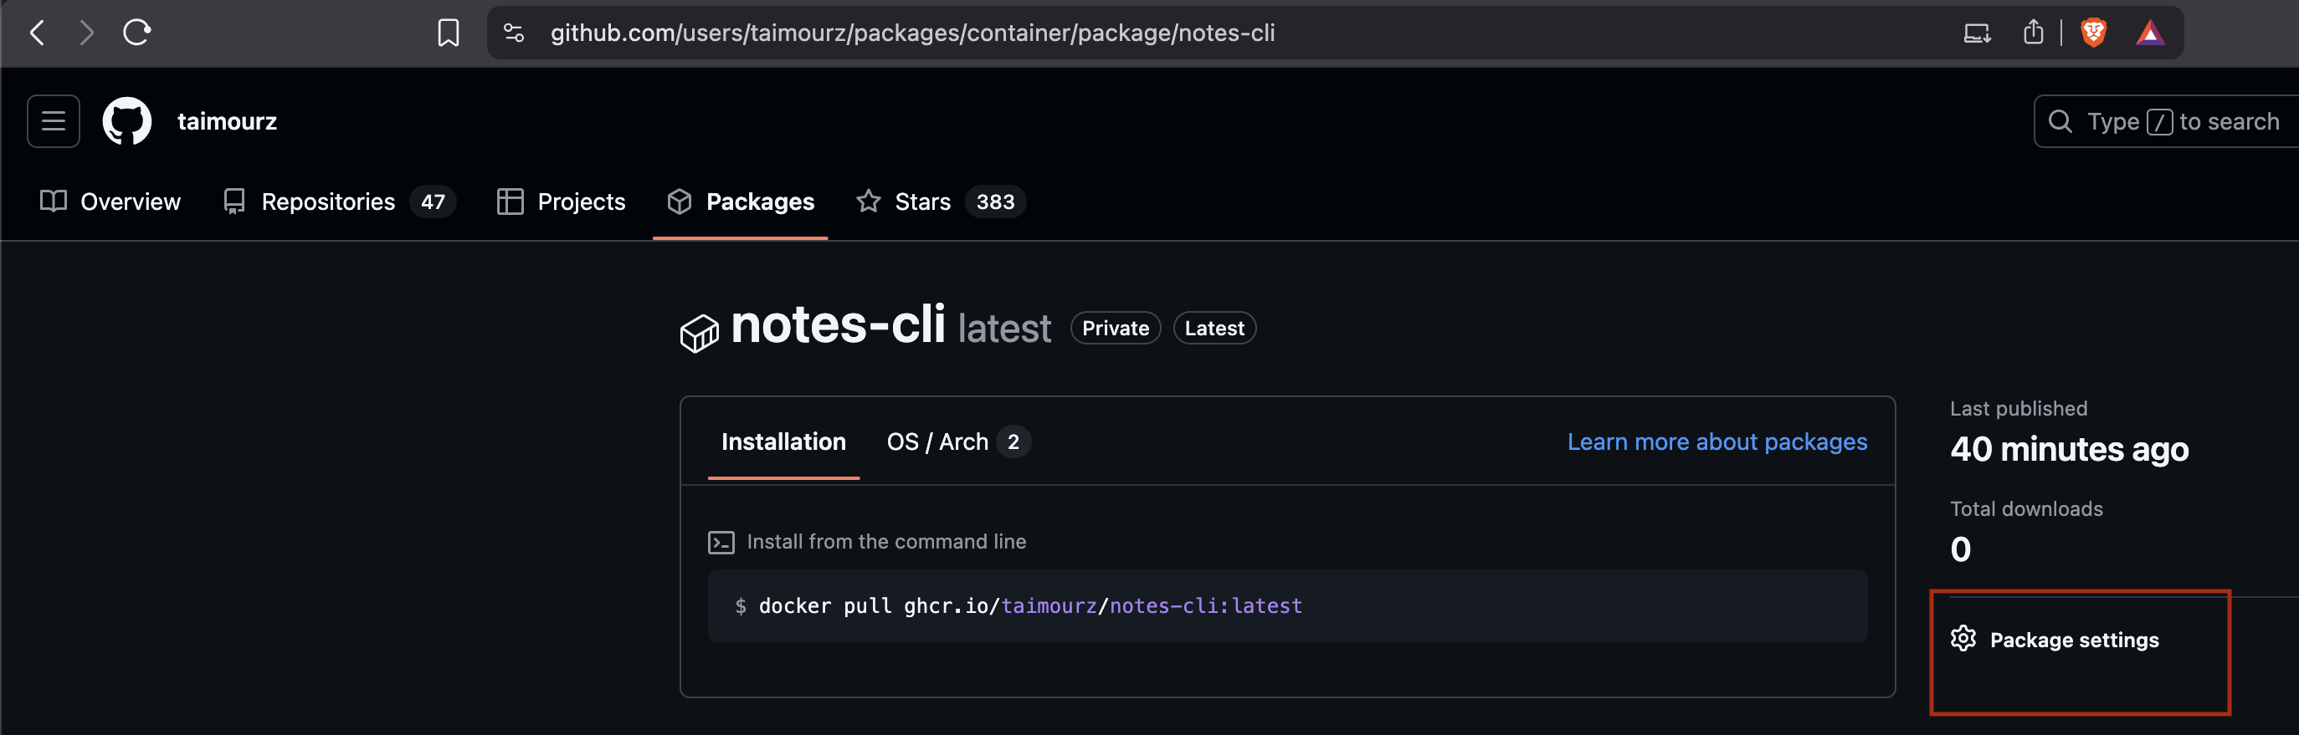Reload the page with refresh icon
Screen dimensions: 2299x735
coord(136,33)
